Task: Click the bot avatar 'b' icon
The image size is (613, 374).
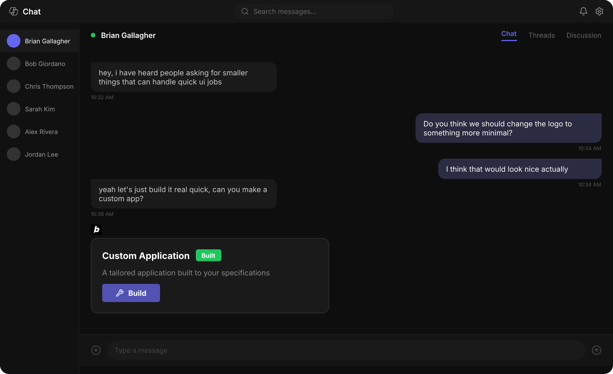Action: 96,229
